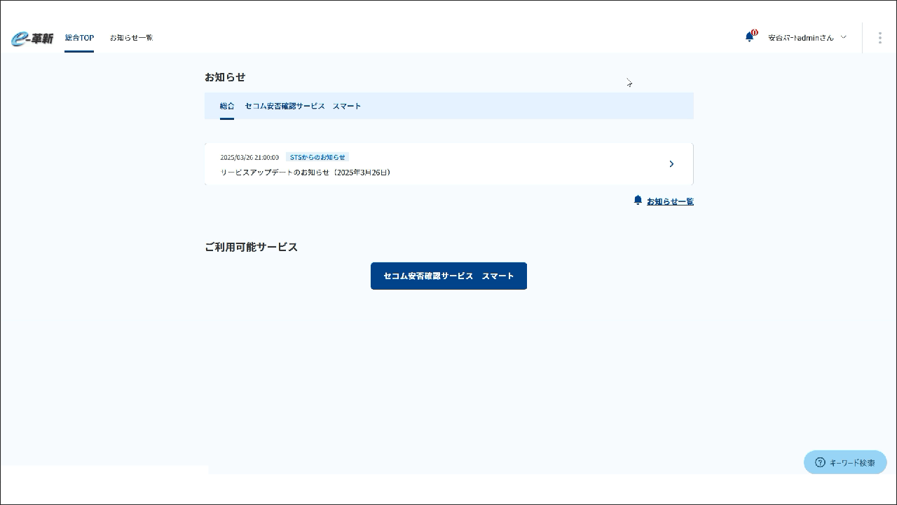
Task: Select the 総合 notice tab
Action: [227, 106]
